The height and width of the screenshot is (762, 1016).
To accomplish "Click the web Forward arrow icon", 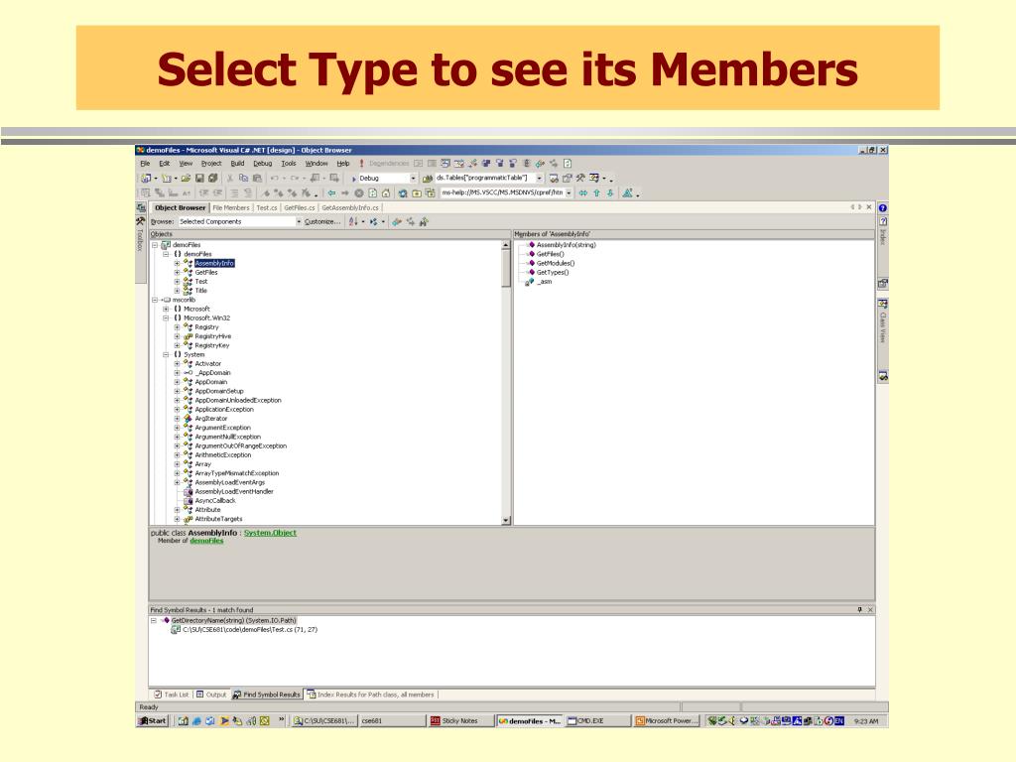I will (345, 193).
